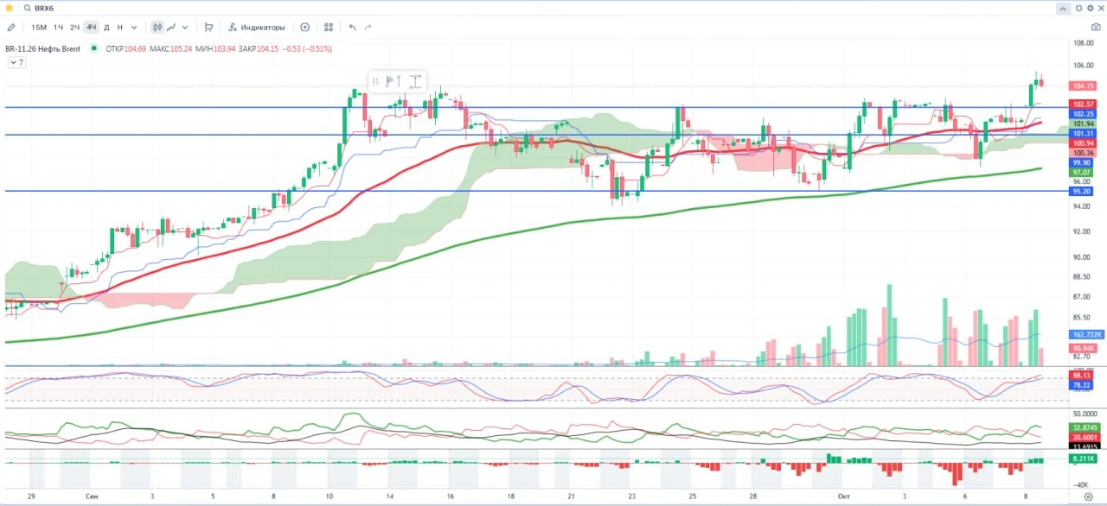Click the 101.94 light green price label

(x=1085, y=123)
